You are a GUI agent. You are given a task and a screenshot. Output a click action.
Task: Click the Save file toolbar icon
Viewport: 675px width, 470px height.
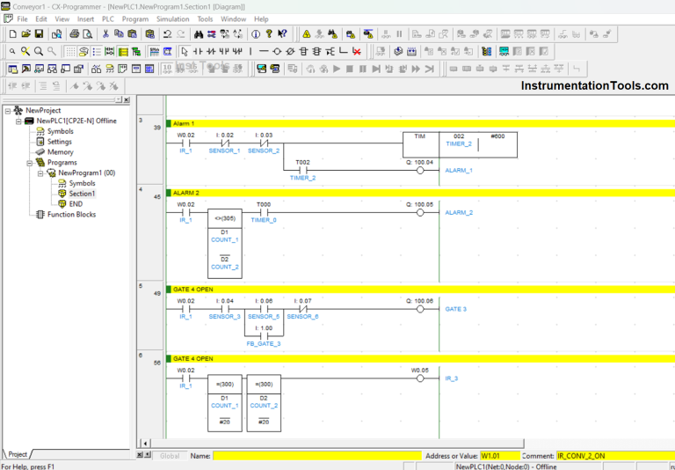coord(40,34)
